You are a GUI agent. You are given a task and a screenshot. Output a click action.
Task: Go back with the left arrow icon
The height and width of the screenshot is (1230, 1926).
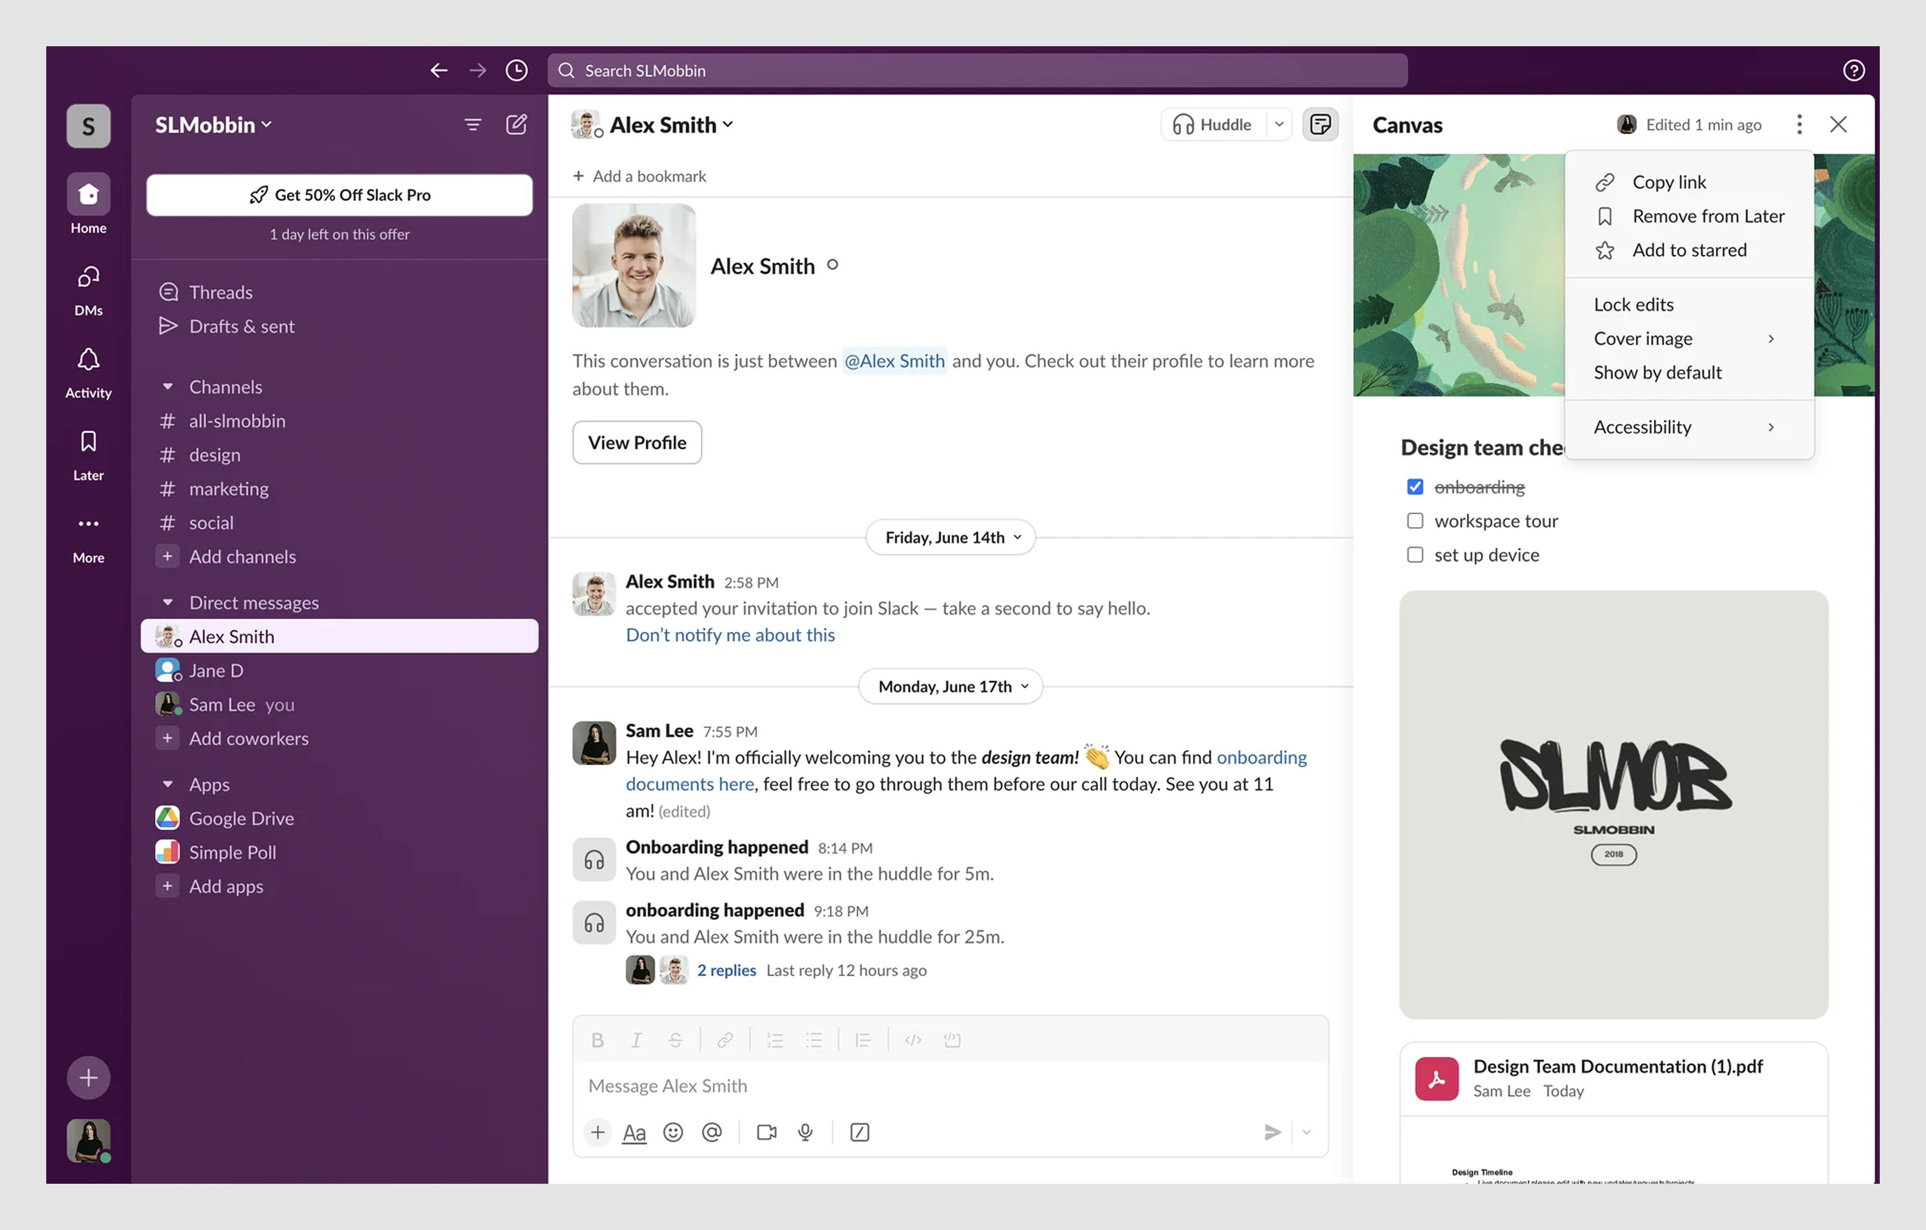coord(438,70)
